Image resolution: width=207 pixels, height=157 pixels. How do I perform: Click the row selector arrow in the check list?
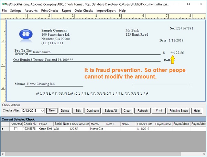(x=3, y=129)
